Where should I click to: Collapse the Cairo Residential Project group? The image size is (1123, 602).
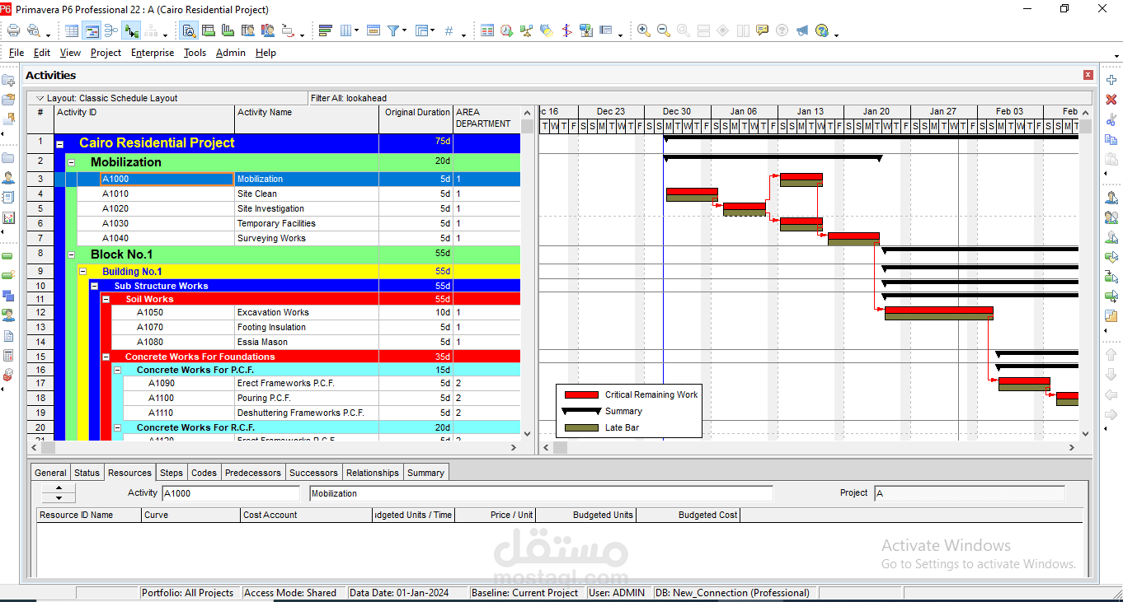point(59,143)
